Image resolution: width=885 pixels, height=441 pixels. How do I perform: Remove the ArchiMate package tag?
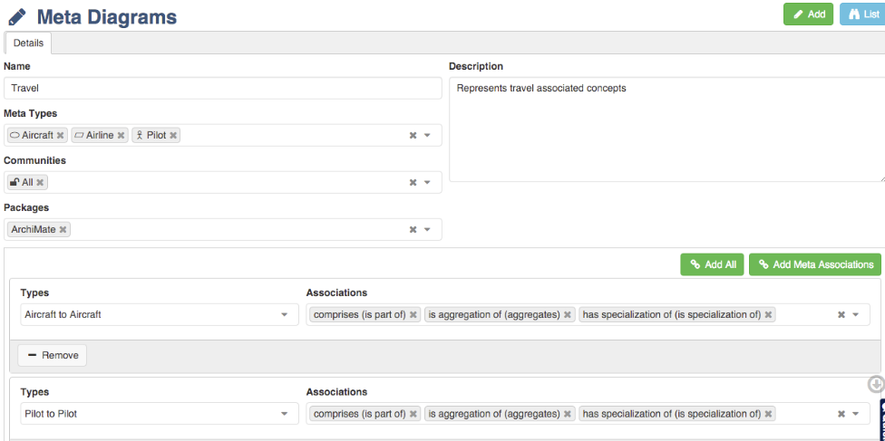pos(63,229)
